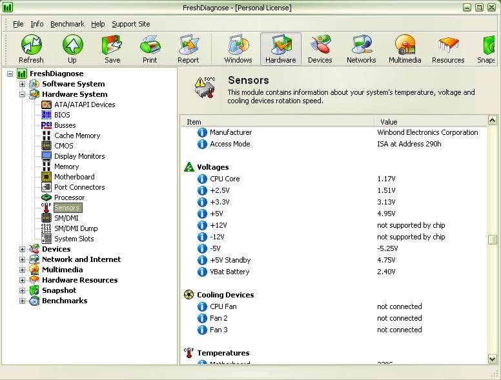Select the +3.3V voltage row
The image size is (501, 380).
point(334,202)
